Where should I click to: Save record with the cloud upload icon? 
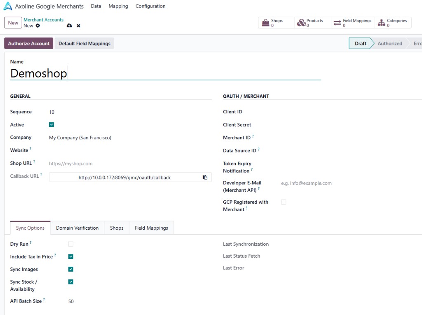tap(69, 26)
